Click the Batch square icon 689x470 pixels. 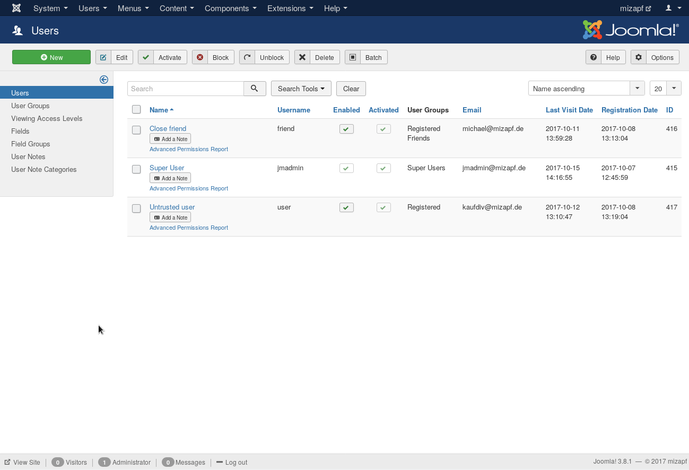click(353, 57)
